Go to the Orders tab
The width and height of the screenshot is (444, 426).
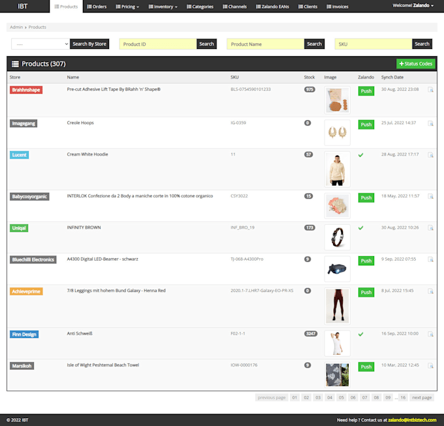click(97, 7)
